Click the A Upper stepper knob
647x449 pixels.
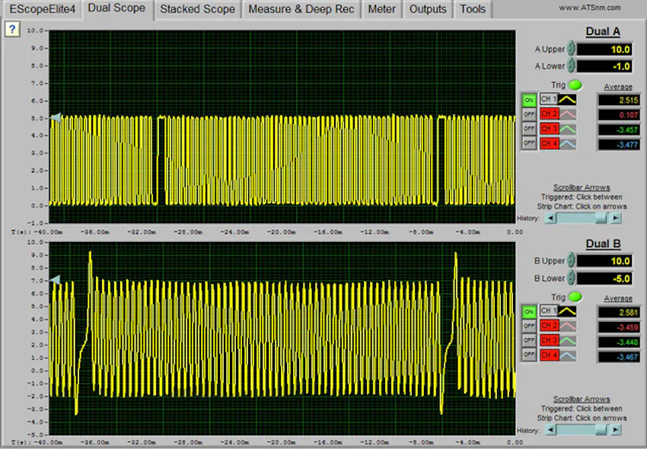coord(571,48)
